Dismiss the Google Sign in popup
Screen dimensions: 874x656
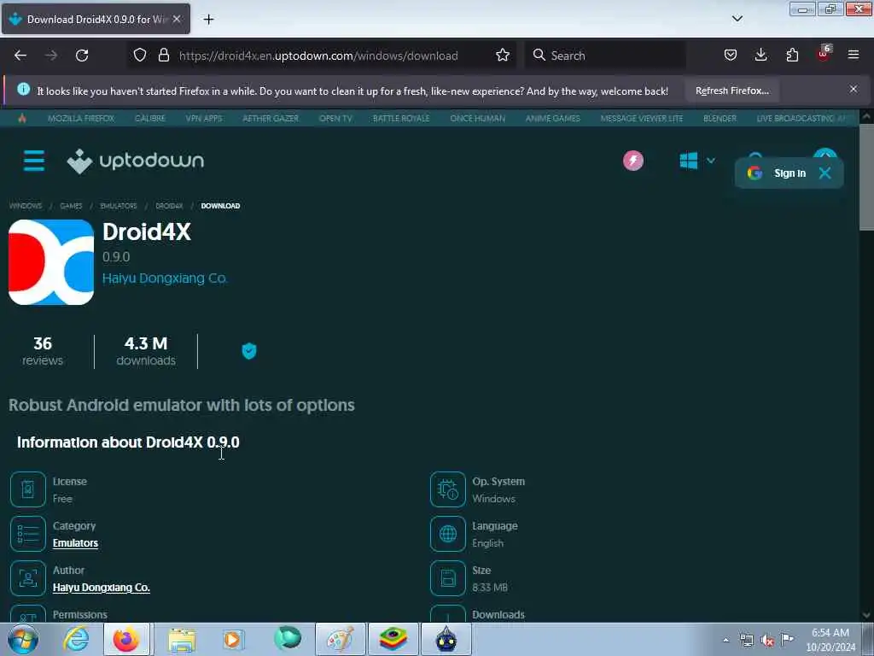pos(825,173)
